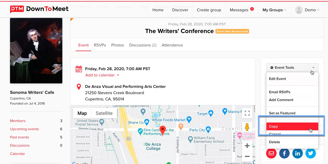Switch to the RSVPs tab

pos(100,45)
